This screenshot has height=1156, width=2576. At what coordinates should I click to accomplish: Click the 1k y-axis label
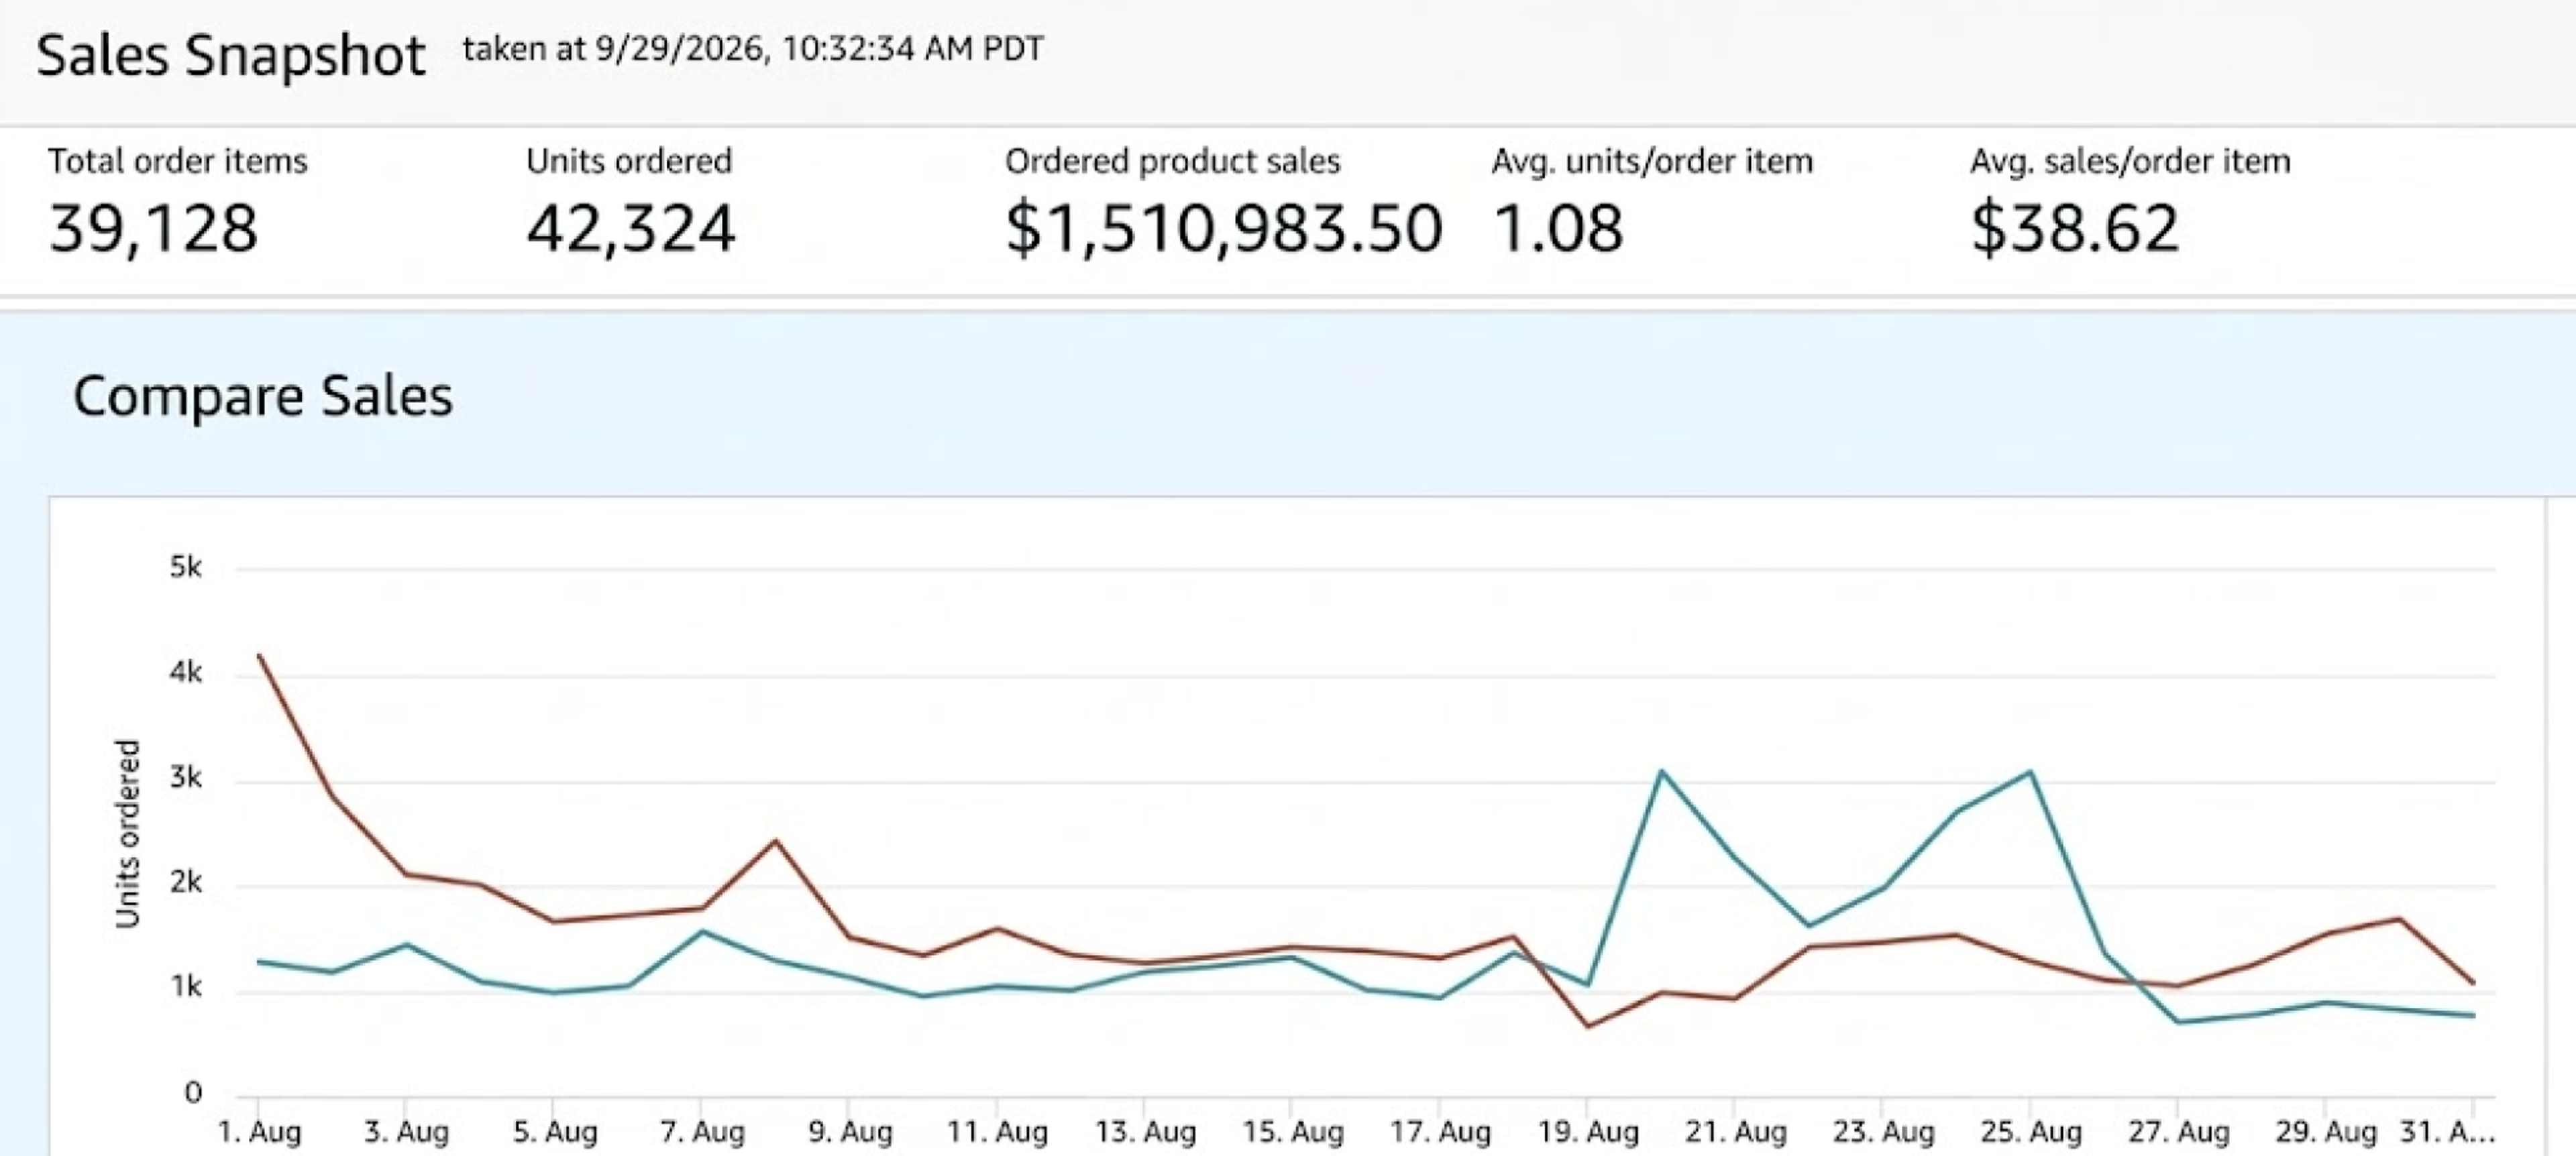185,987
